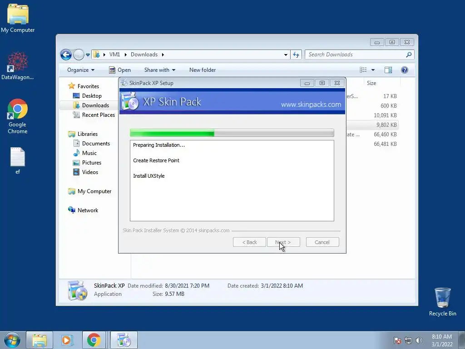Image resolution: width=465 pixels, height=349 pixels.
Task: Open the volume control in tray
Action: pyautogui.click(x=419, y=340)
